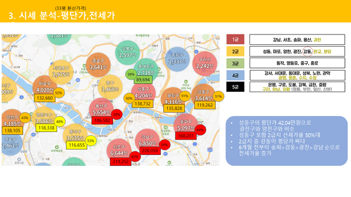Select the red 1군 legend swatch
This screenshot has height=197, width=351.
click(x=235, y=39)
